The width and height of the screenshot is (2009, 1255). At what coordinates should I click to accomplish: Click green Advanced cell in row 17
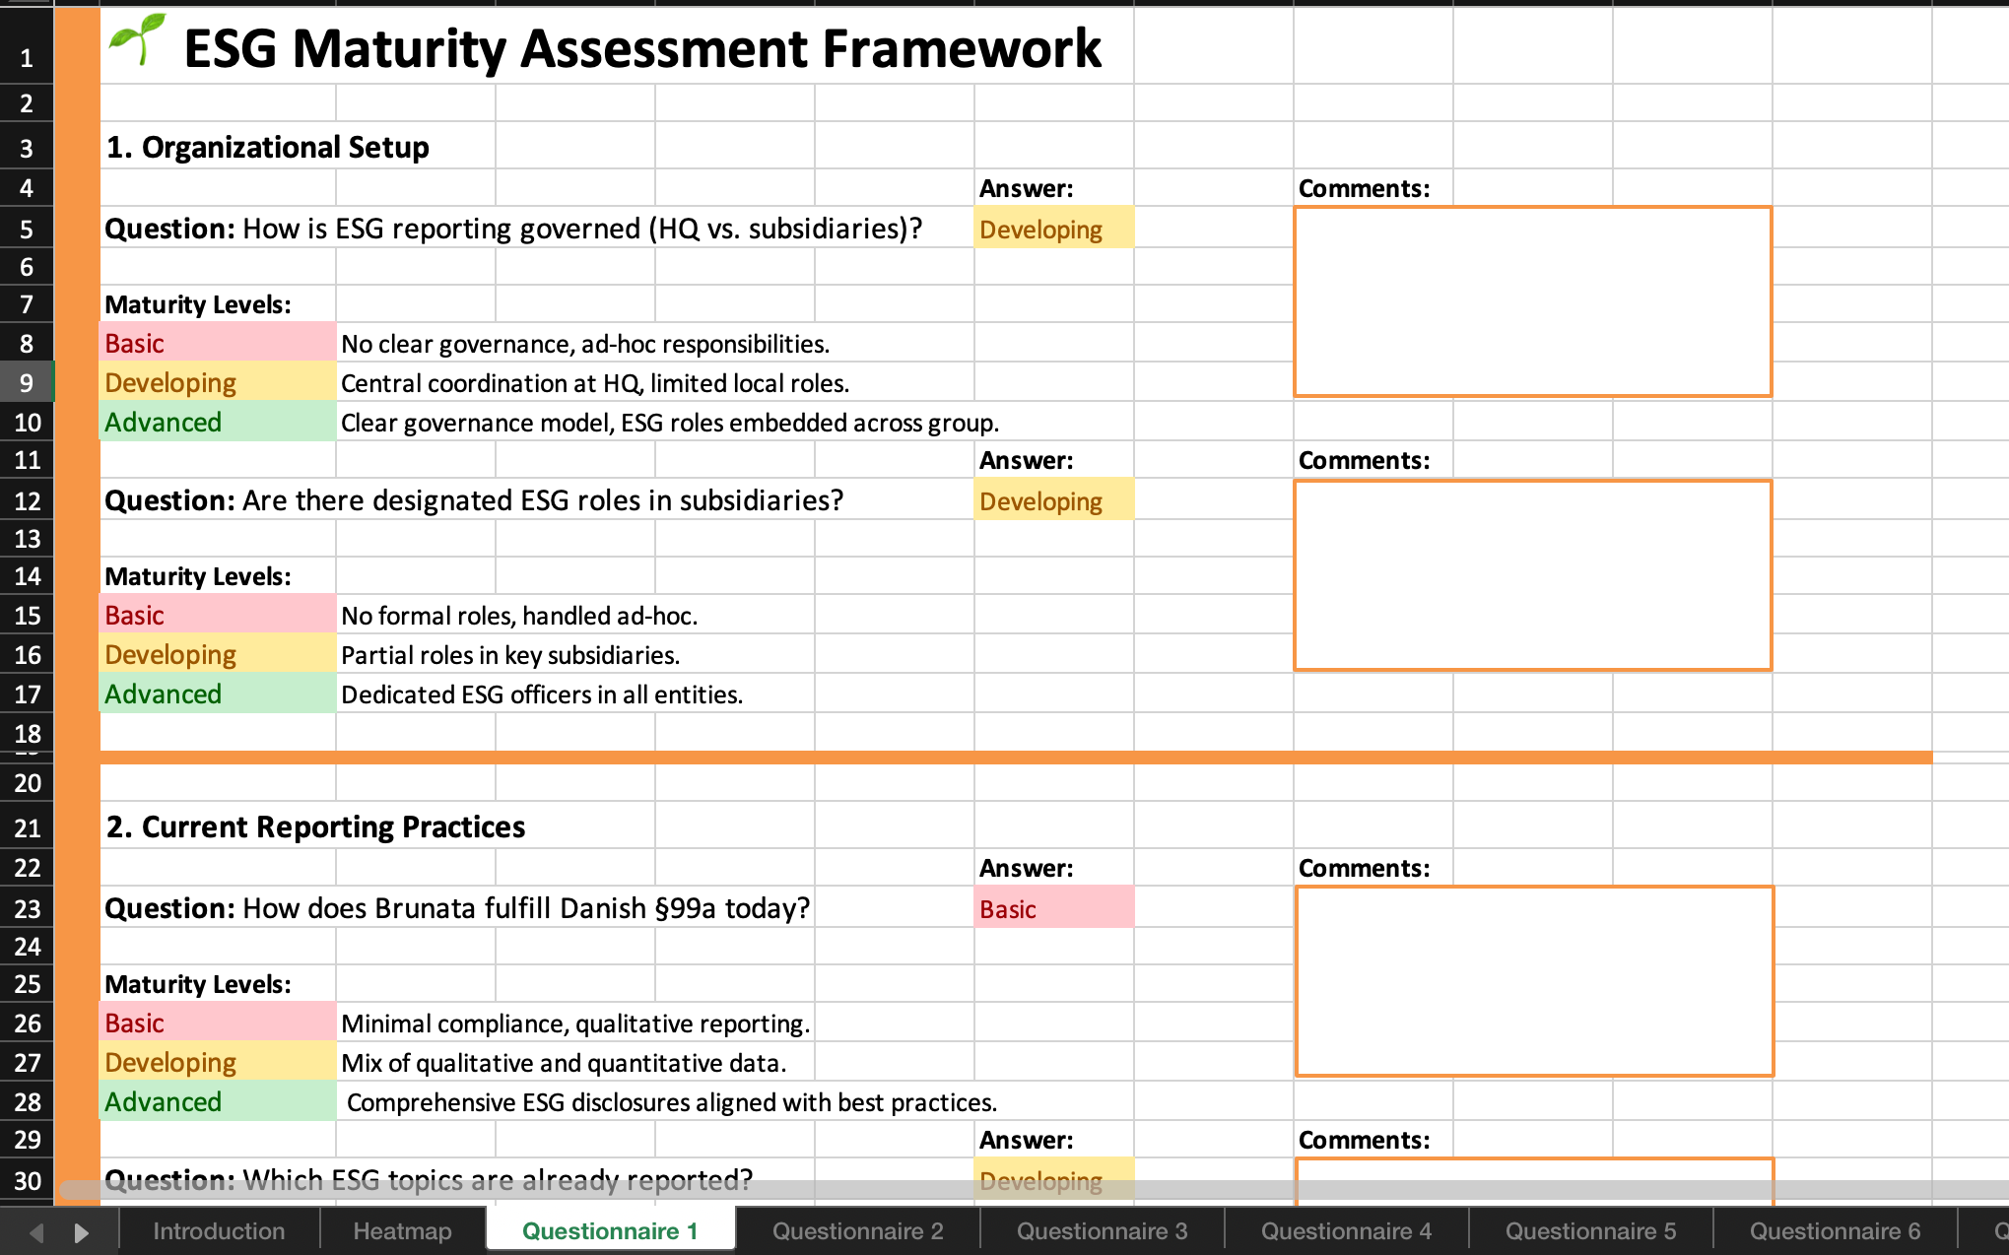(x=217, y=694)
